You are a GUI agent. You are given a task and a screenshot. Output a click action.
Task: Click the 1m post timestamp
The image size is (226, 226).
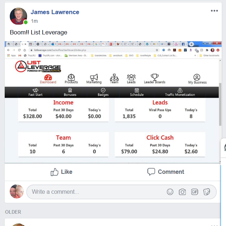tap(34, 21)
